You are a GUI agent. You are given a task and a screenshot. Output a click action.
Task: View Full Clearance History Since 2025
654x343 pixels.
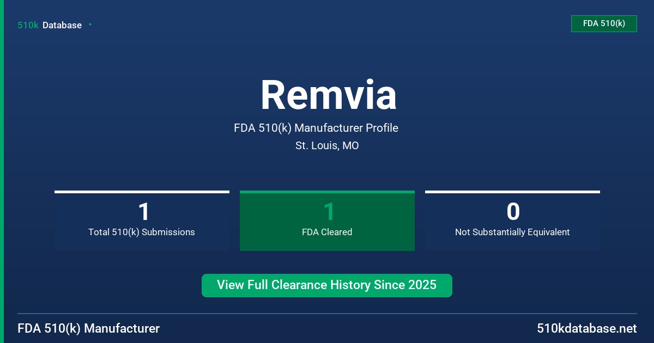click(x=327, y=285)
